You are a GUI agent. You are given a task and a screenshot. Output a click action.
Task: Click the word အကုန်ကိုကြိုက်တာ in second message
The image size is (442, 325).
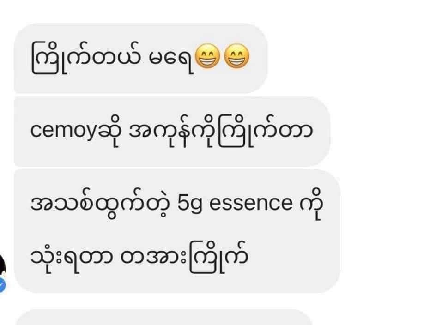click(221, 132)
